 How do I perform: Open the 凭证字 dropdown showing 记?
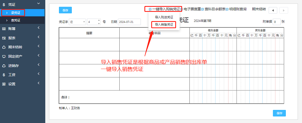(x=78, y=22)
